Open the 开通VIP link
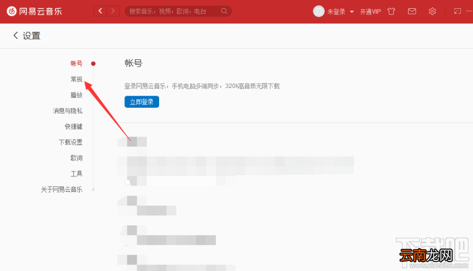The width and height of the screenshot is (473, 271). point(371,12)
